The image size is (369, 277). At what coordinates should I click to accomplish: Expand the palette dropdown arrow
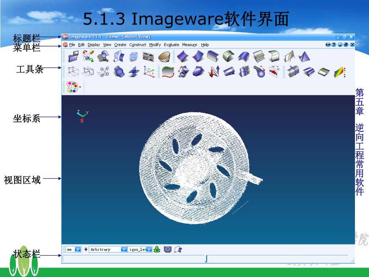tap(80, 87)
